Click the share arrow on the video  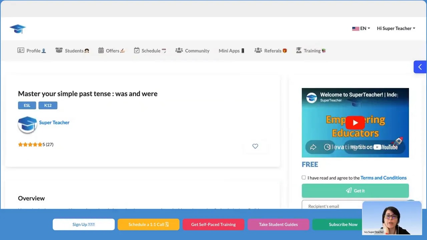click(313, 147)
